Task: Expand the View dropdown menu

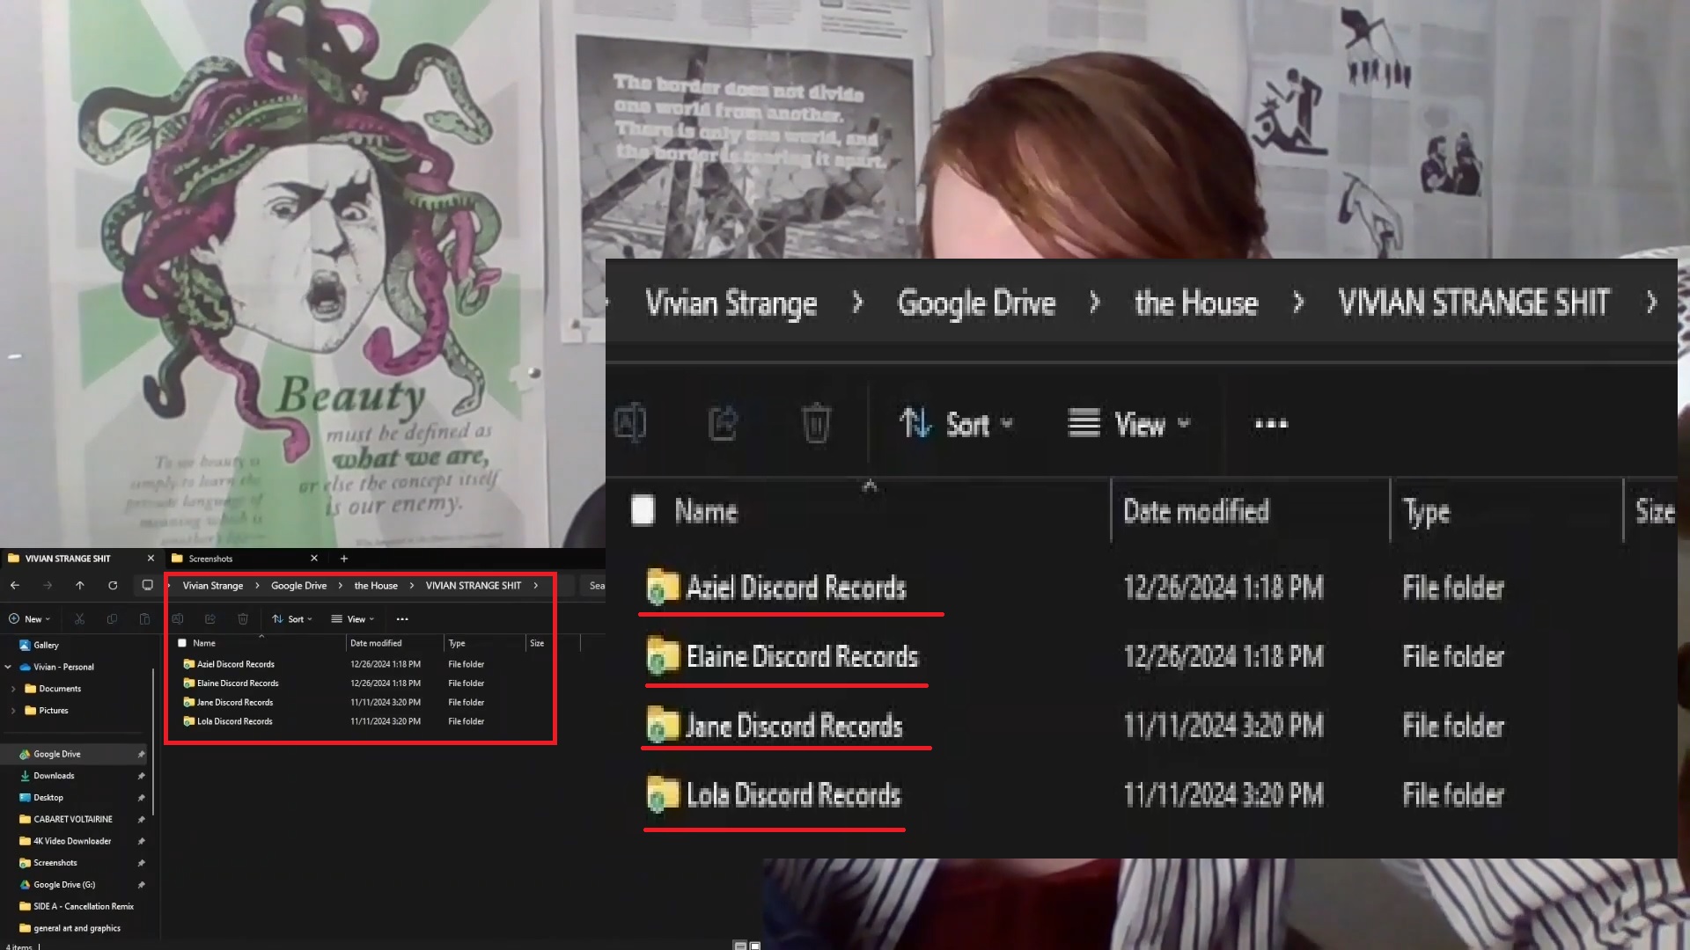Action: coord(1130,423)
